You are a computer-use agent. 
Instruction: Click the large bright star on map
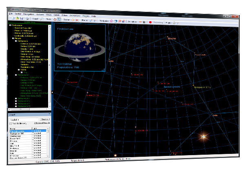click(x=203, y=137)
